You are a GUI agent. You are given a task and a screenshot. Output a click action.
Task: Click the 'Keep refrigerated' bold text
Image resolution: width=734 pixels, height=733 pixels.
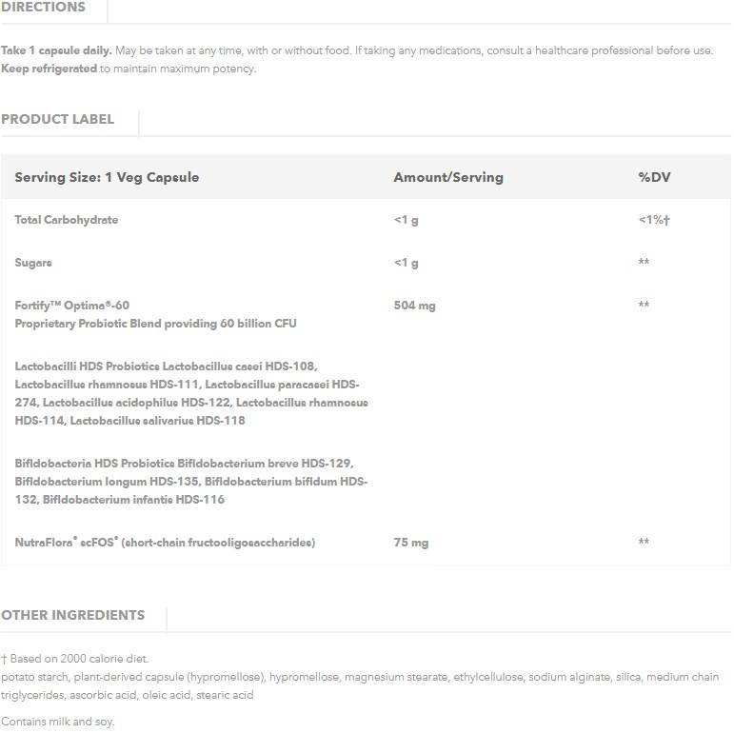point(49,69)
